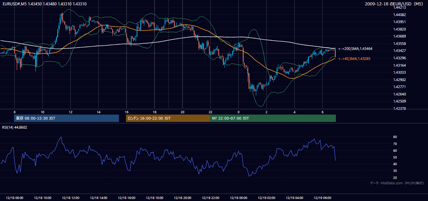Click bottom time label 12/18 08:00
428x201 pixels.
pyautogui.click(x=14, y=198)
